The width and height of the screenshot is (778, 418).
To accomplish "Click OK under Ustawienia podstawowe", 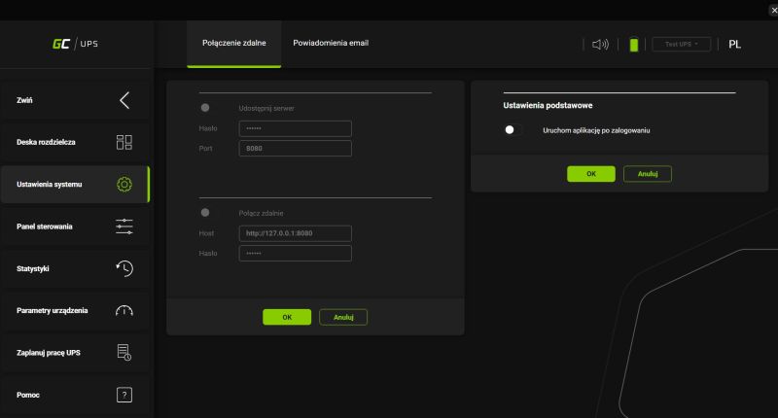I will [x=591, y=174].
